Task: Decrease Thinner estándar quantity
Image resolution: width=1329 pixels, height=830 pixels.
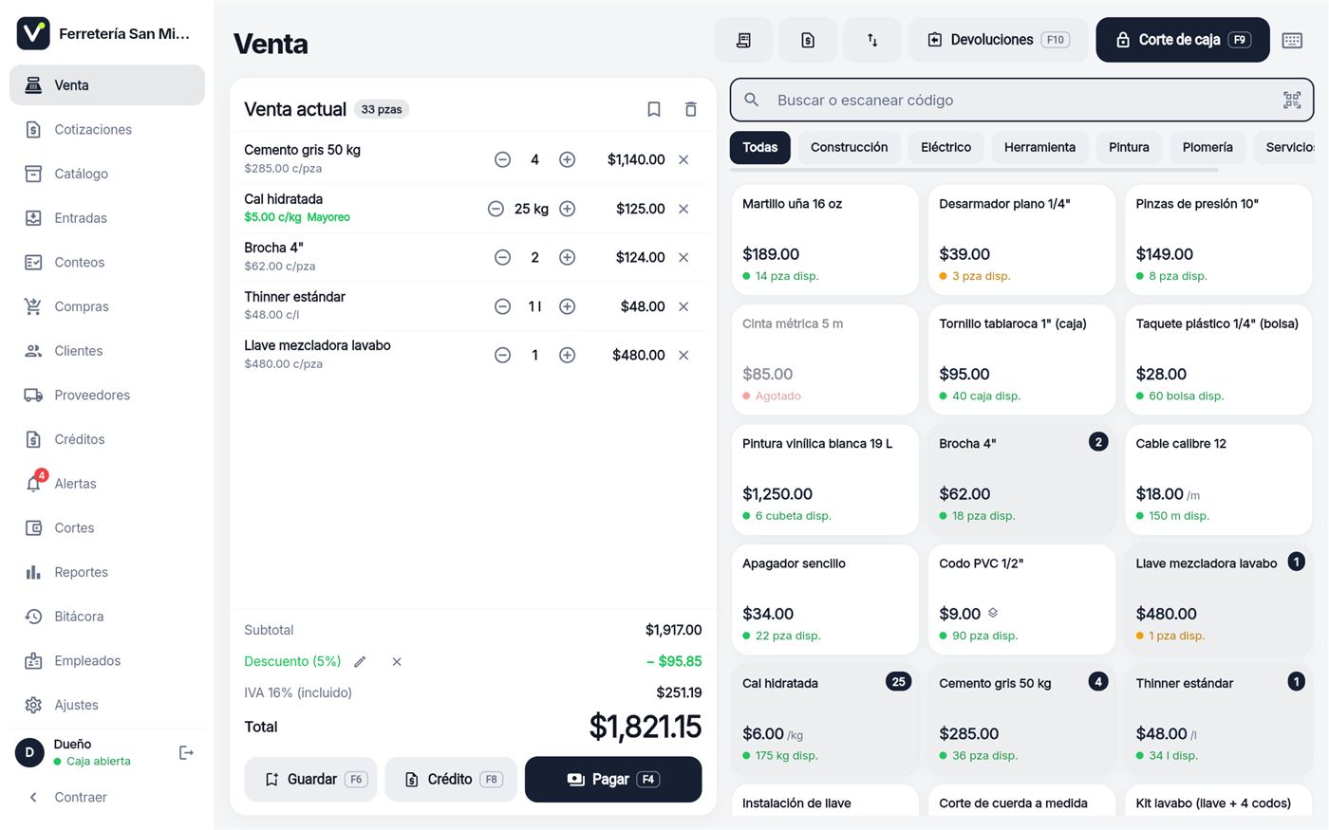Action: (503, 306)
